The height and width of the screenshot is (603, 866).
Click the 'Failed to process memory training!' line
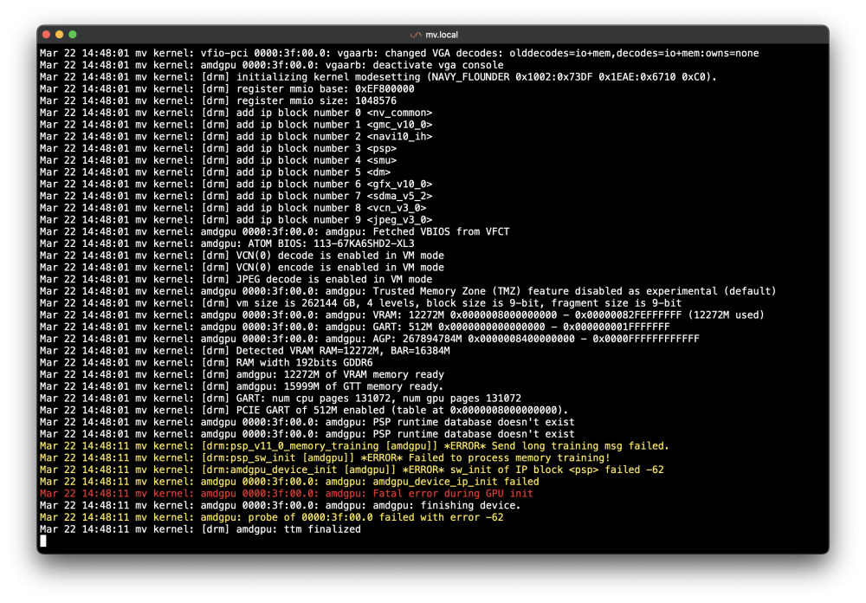pos(325,457)
